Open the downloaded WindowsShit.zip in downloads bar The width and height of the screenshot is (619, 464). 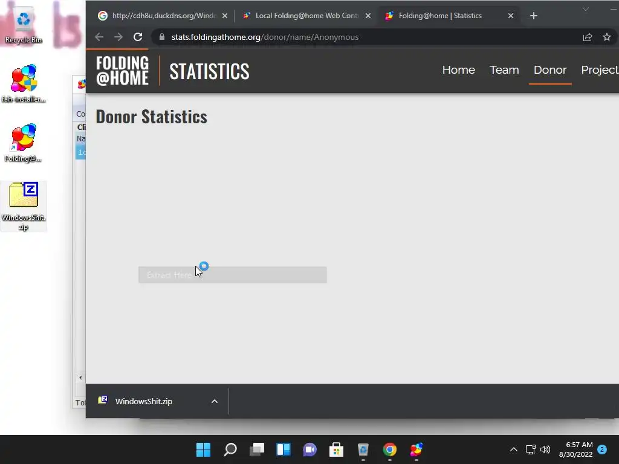point(144,401)
